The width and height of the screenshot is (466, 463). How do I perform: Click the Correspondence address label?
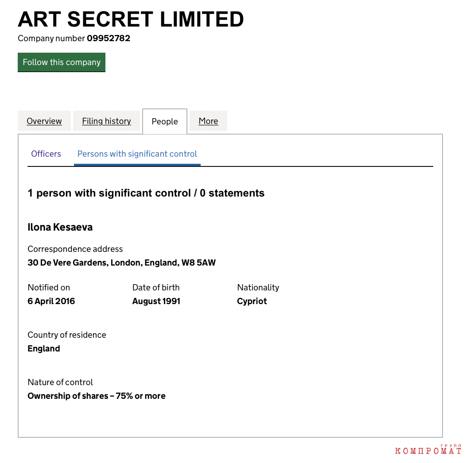coord(75,249)
